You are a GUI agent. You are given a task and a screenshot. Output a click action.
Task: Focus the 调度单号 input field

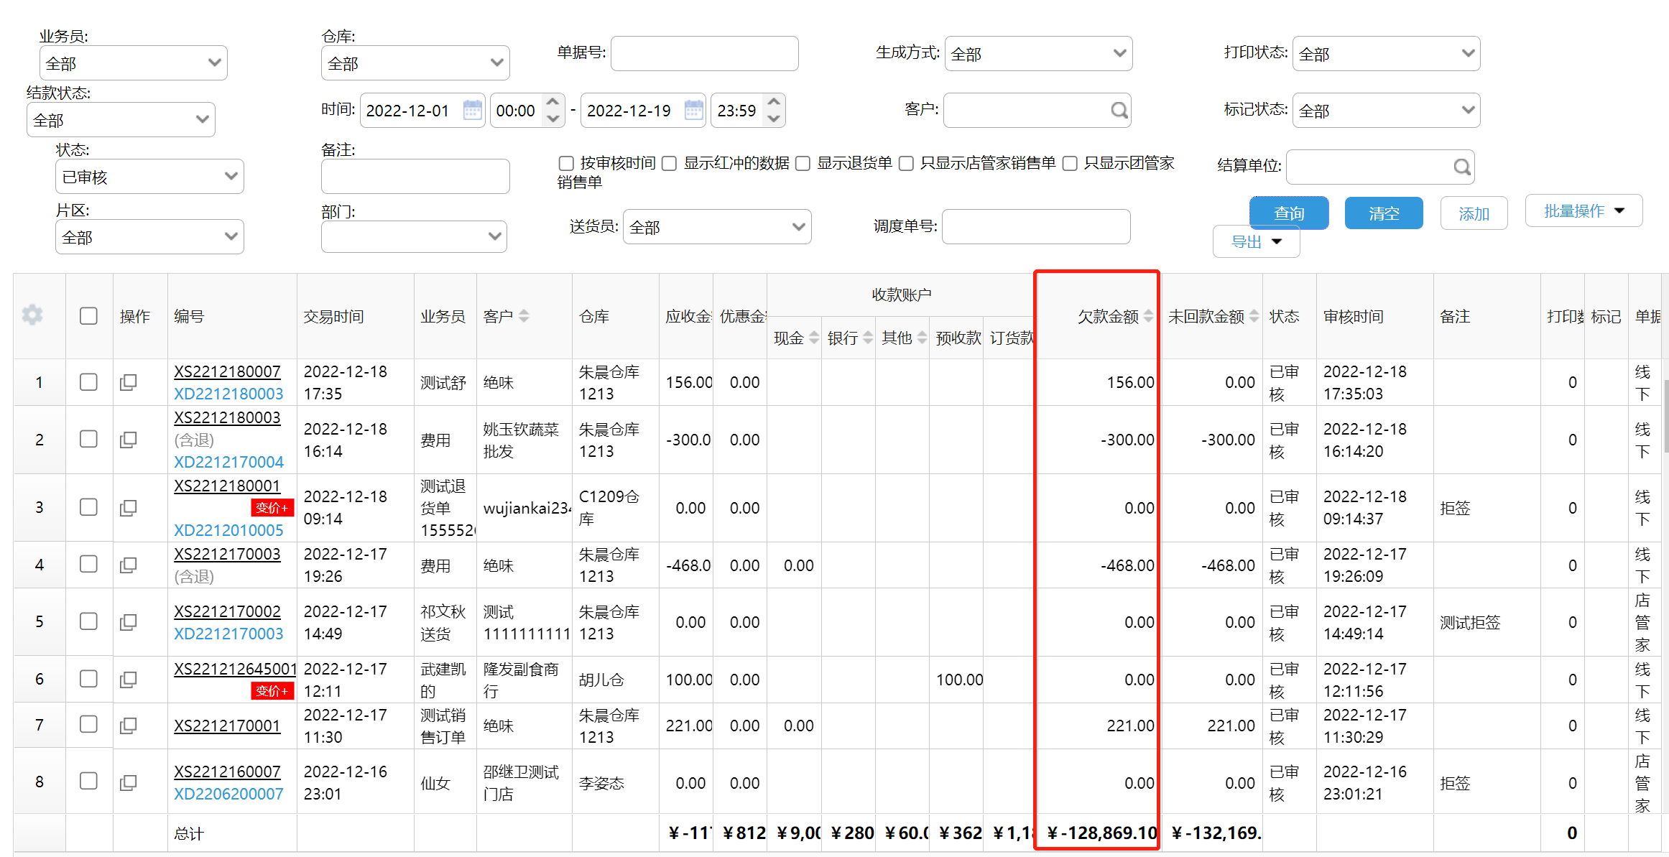(x=1036, y=227)
